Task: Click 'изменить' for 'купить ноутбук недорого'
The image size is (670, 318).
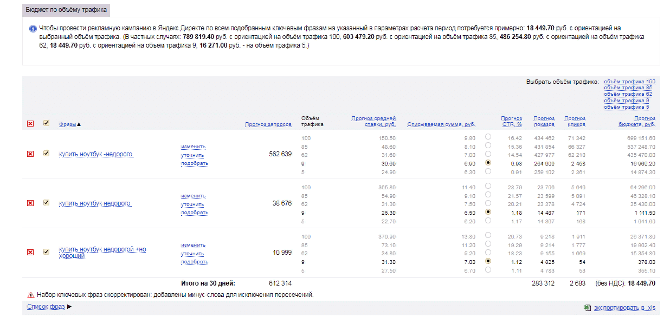Action: (x=194, y=196)
